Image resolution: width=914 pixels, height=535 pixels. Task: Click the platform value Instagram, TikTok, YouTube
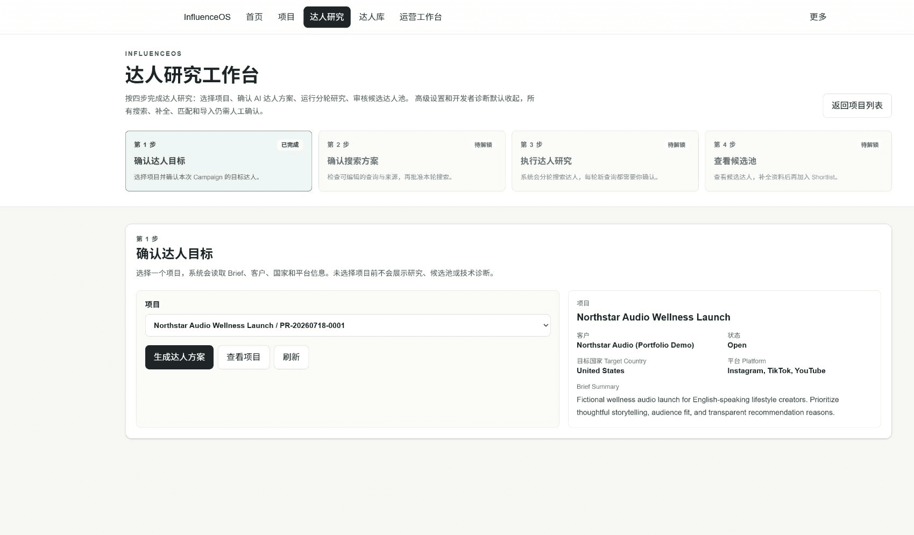pos(776,371)
